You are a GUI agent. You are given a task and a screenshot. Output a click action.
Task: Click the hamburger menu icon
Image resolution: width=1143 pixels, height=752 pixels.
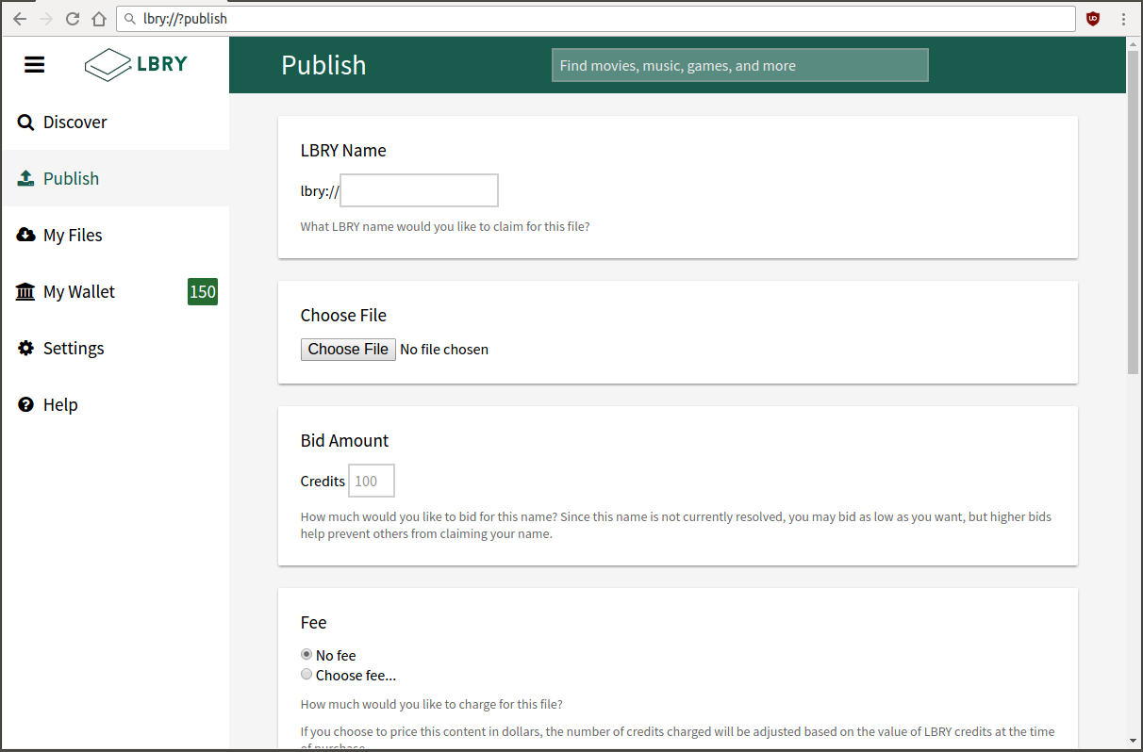(x=35, y=64)
